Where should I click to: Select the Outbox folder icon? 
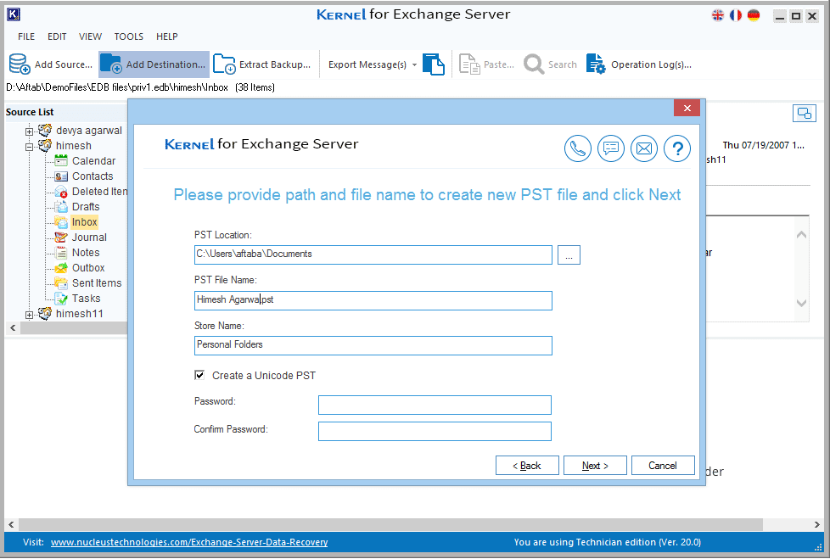click(x=61, y=268)
